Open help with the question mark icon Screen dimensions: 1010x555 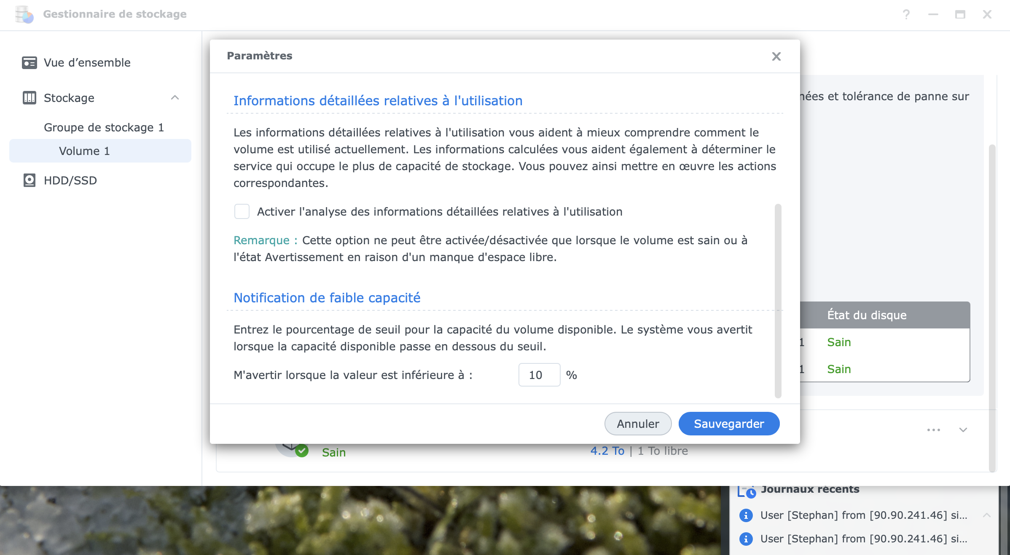coord(906,14)
